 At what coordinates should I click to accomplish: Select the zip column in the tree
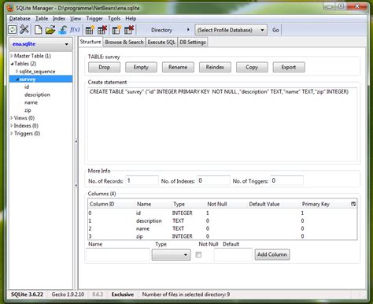28,110
